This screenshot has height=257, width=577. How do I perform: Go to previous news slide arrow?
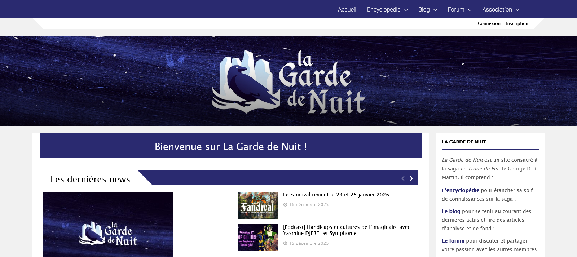pyautogui.click(x=403, y=178)
